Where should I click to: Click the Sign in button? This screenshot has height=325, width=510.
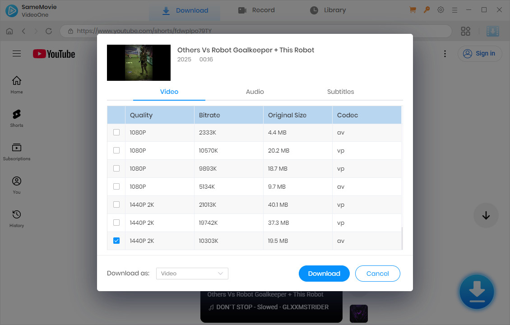[x=480, y=54]
